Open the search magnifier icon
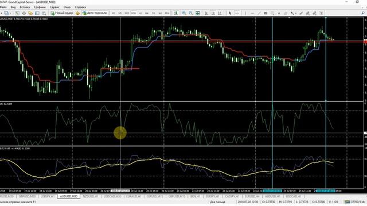This screenshot has width=367, height=206. click(x=363, y=13)
